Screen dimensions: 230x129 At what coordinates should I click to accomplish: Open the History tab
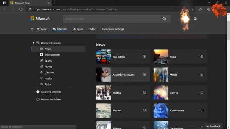coord(93,29)
